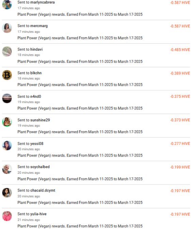The image size is (193, 229).
Task: Click the yulia-hive username link
Action: pyautogui.click(x=38, y=214)
